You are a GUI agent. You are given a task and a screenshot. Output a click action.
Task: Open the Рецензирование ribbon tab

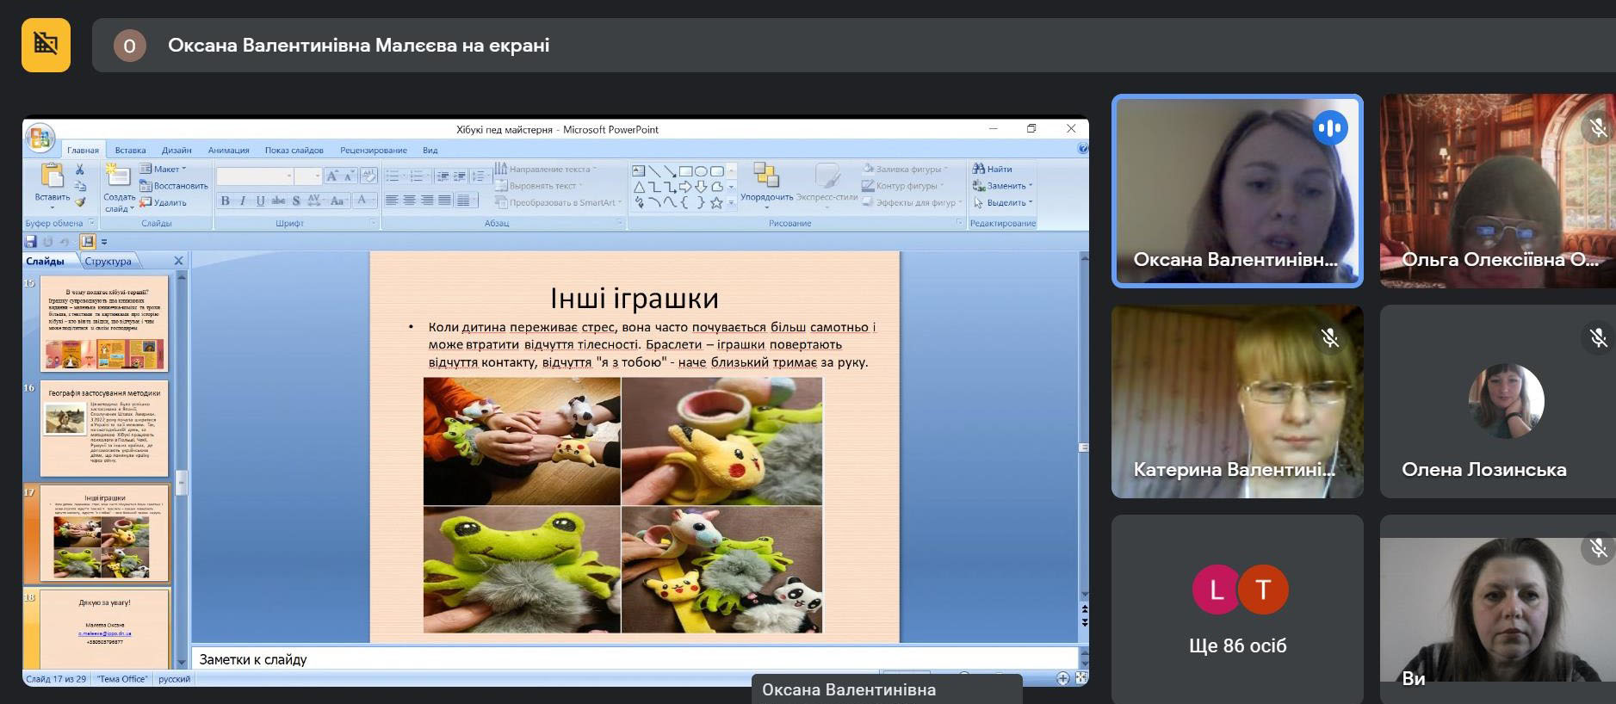374,150
